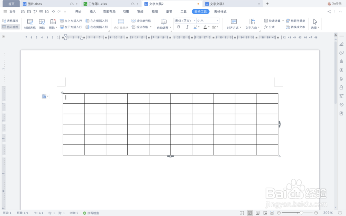Screen dimensions: 346x216
Task: Click the Table Properties (表格属性) button
Action: tap(10, 21)
